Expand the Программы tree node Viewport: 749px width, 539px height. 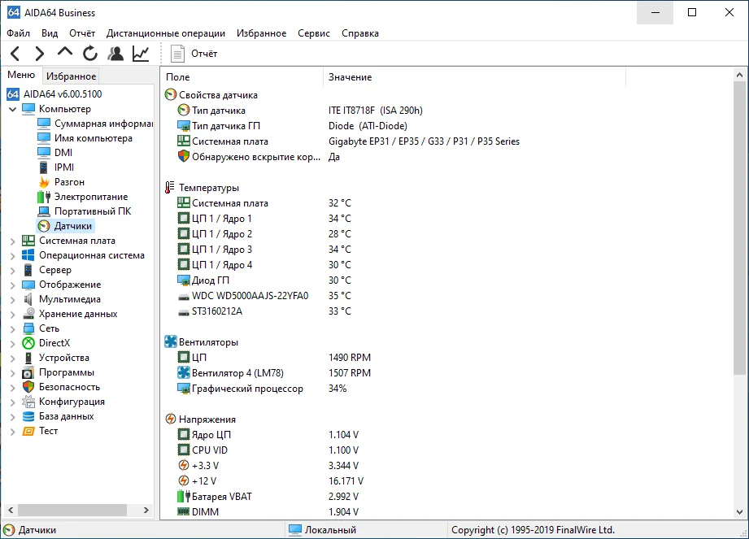point(13,373)
